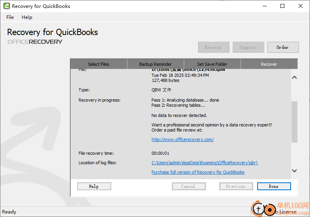
Task: Click the file recovery time value 00:00:01
Action: (x=161, y=153)
